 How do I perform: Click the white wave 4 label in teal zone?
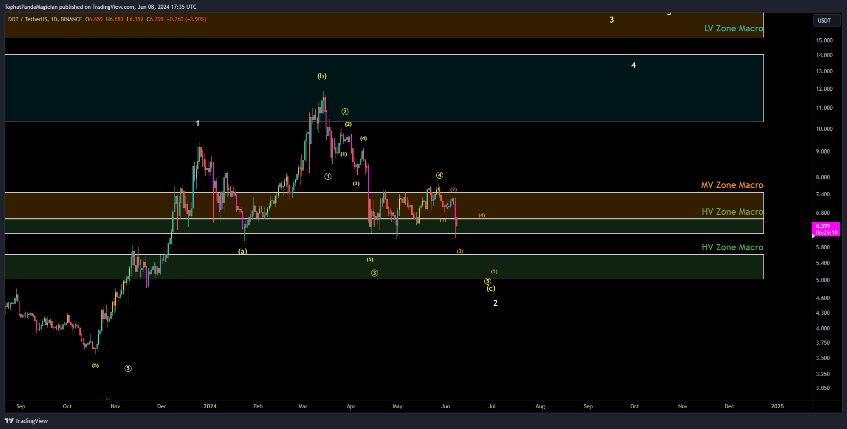click(633, 65)
